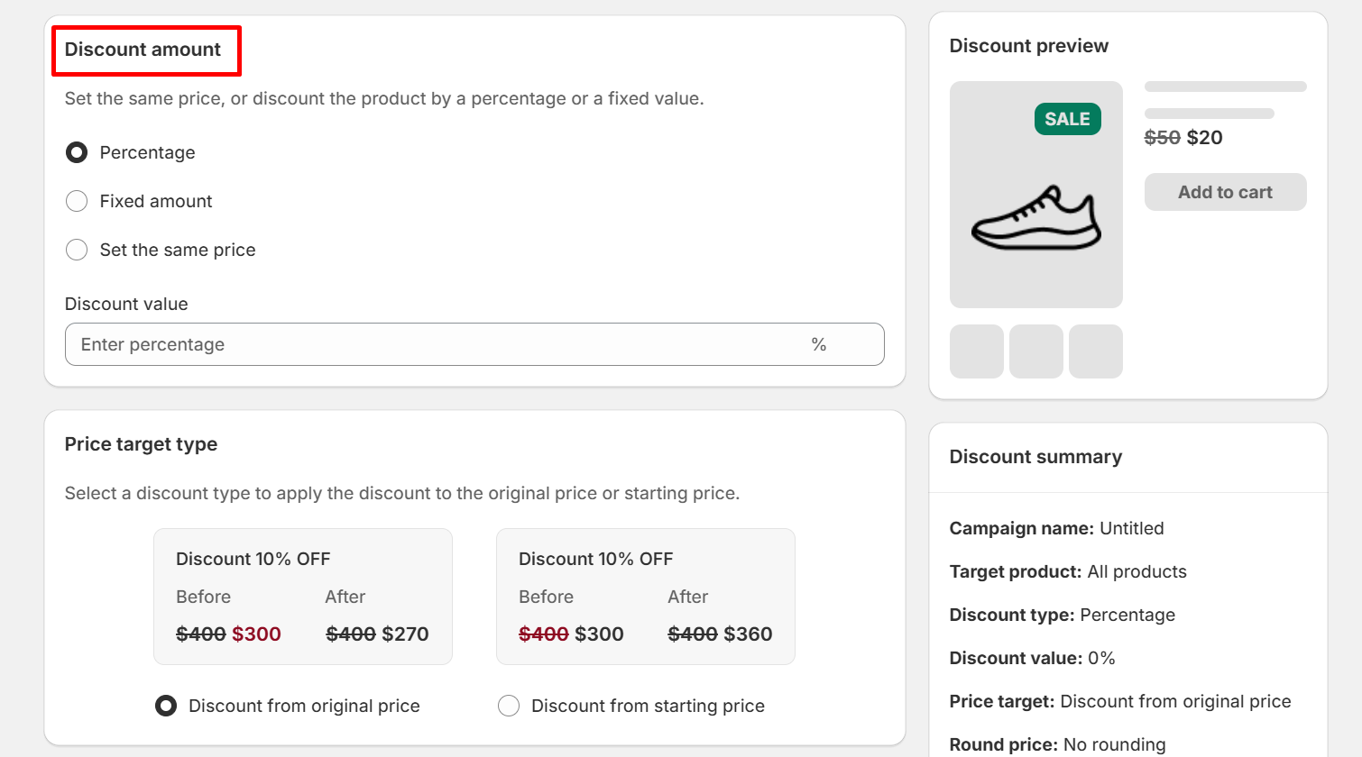This screenshot has width=1362, height=757.
Task: Click the first preview thumbnail placeholder
Action: click(976, 351)
